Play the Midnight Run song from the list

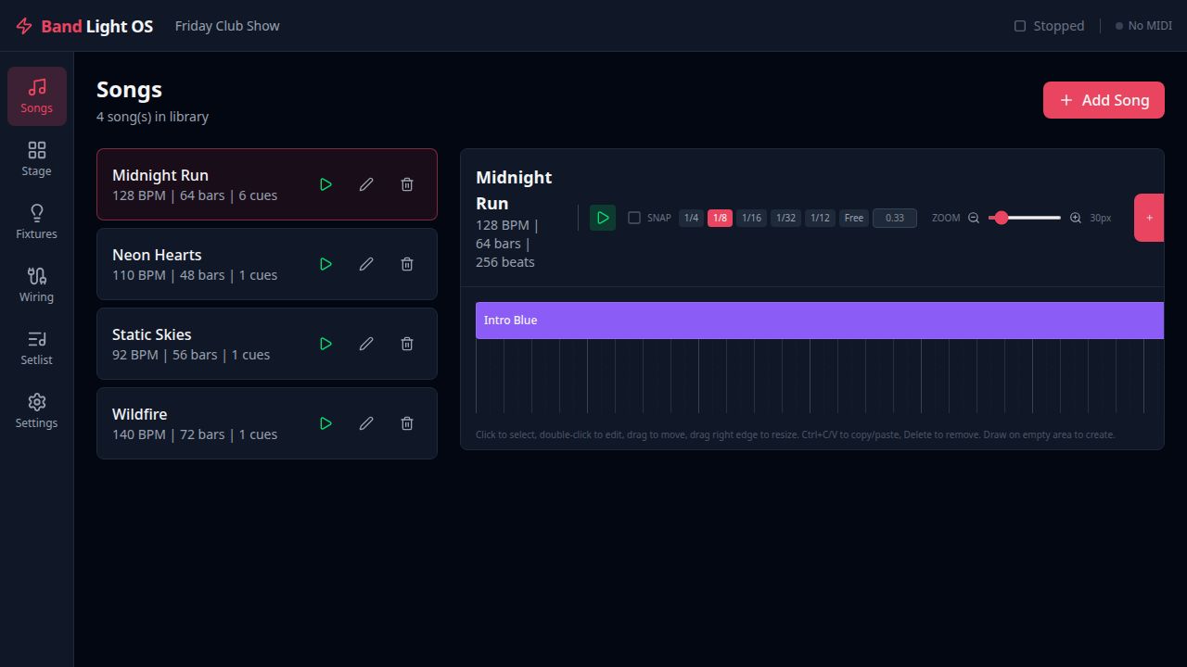pos(325,184)
